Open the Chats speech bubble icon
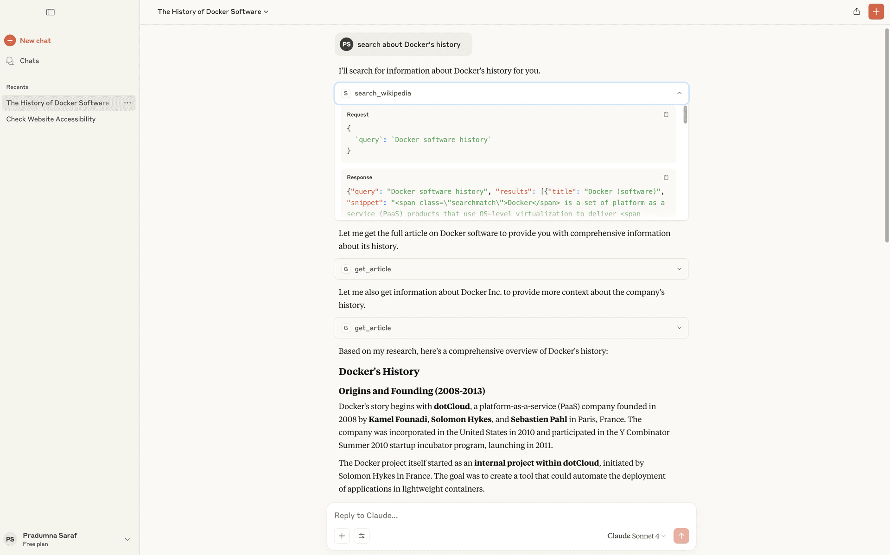 [10, 61]
